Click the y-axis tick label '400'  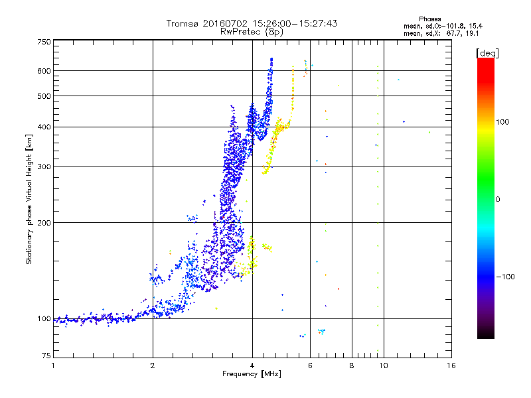(x=44, y=127)
